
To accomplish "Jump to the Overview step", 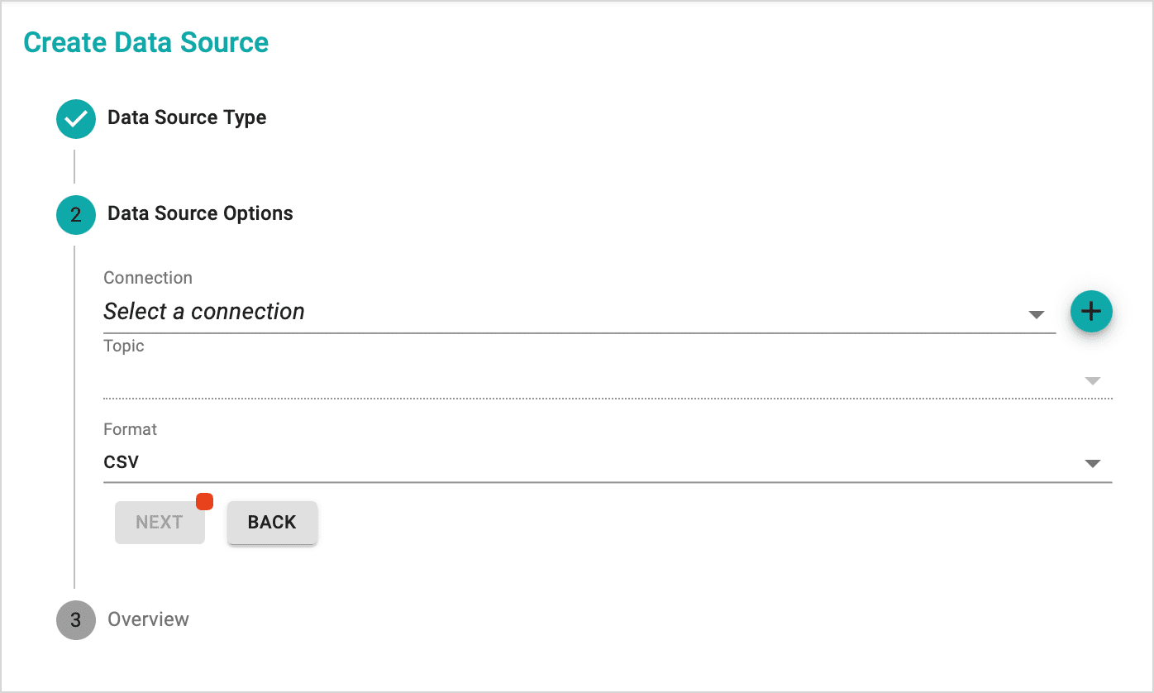I will [x=149, y=619].
